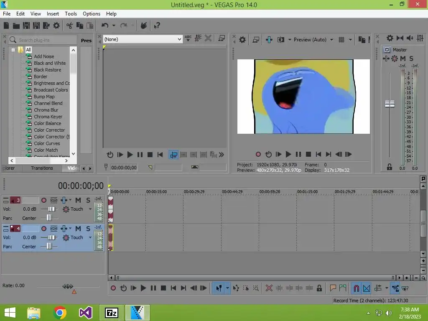Image resolution: width=428 pixels, height=321 pixels.
Task: Open Video Preview properties gear
Action: click(242, 40)
